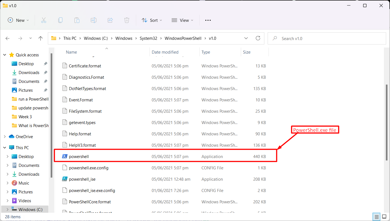Click the Certificate.format file icon
390x221 pixels.
[64, 66]
